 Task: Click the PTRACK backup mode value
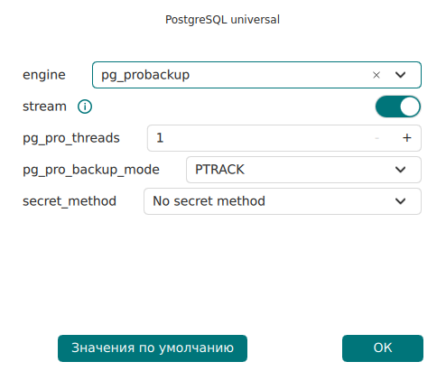tap(219, 170)
